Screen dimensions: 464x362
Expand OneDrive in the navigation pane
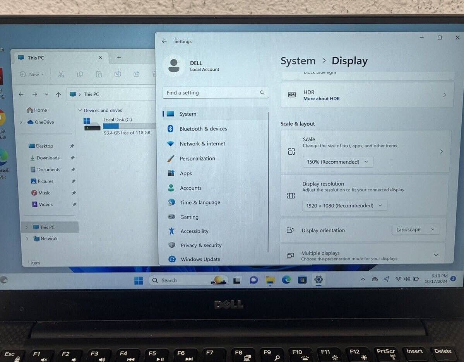21,122
